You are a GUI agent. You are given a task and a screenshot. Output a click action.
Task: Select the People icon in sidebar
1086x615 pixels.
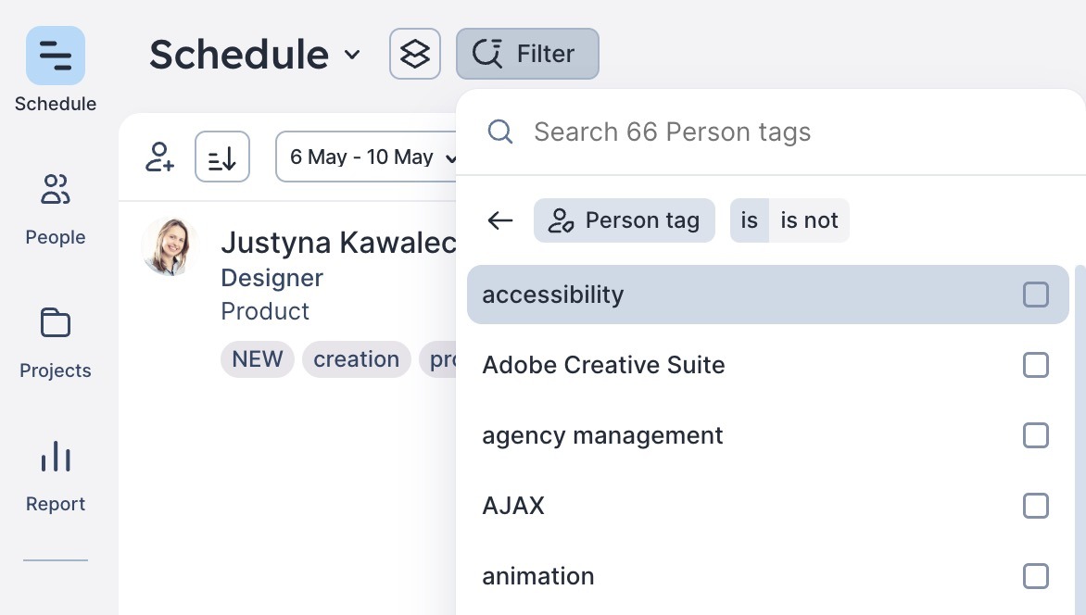[55, 190]
